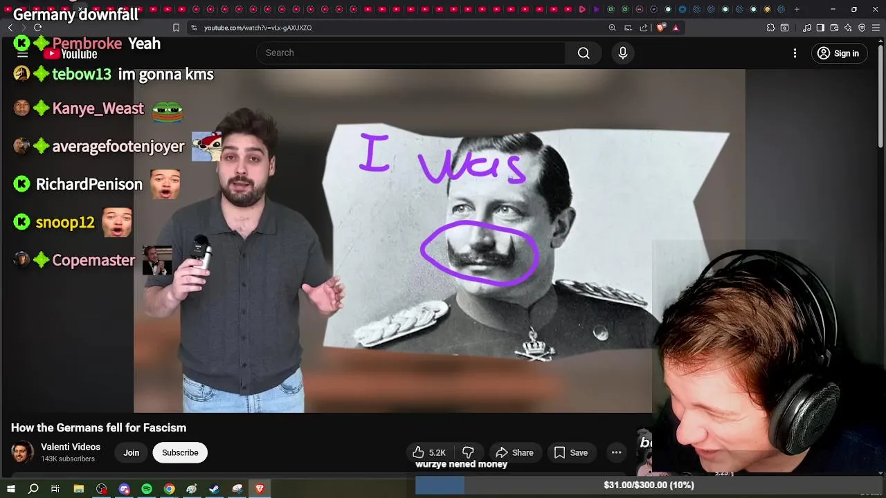Image resolution: width=886 pixels, height=498 pixels.
Task: Open a new tab with the plus button
Action: (797, 9)
